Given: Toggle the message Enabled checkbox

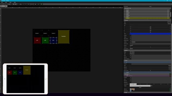Looking at the screenshot, I should tap(131, 78).
